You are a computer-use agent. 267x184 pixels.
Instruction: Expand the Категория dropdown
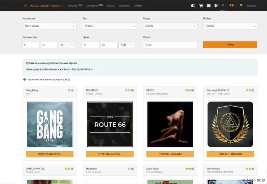[x=49, y=26]
